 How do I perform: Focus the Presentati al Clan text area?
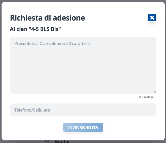[83, 65]
